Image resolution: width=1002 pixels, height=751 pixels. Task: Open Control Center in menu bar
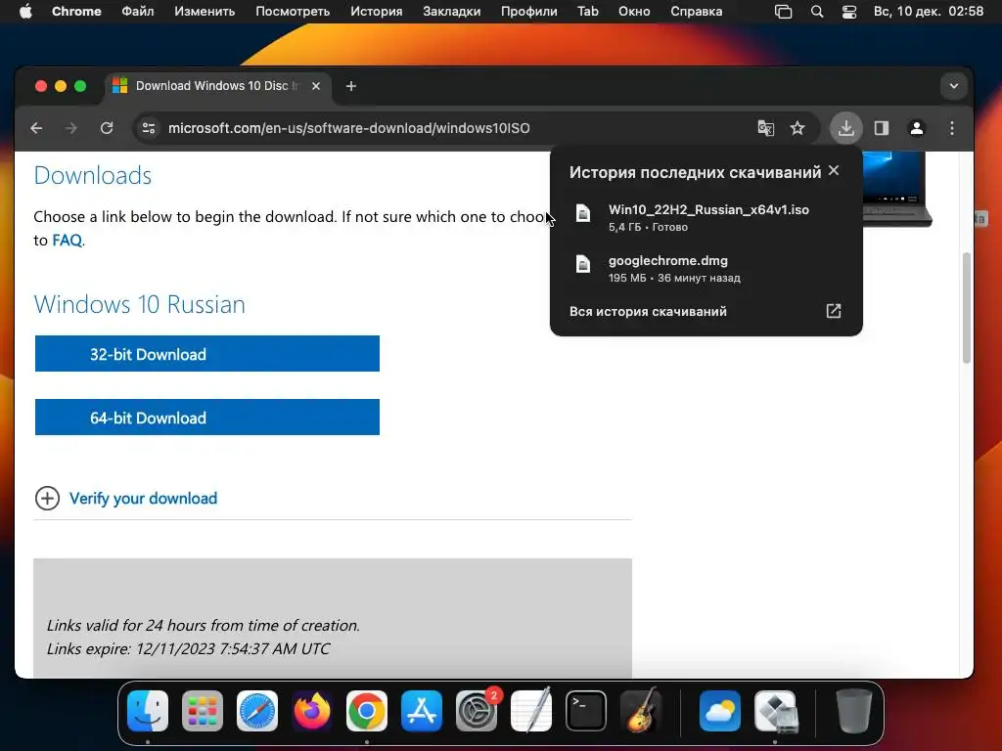[849, 12]
